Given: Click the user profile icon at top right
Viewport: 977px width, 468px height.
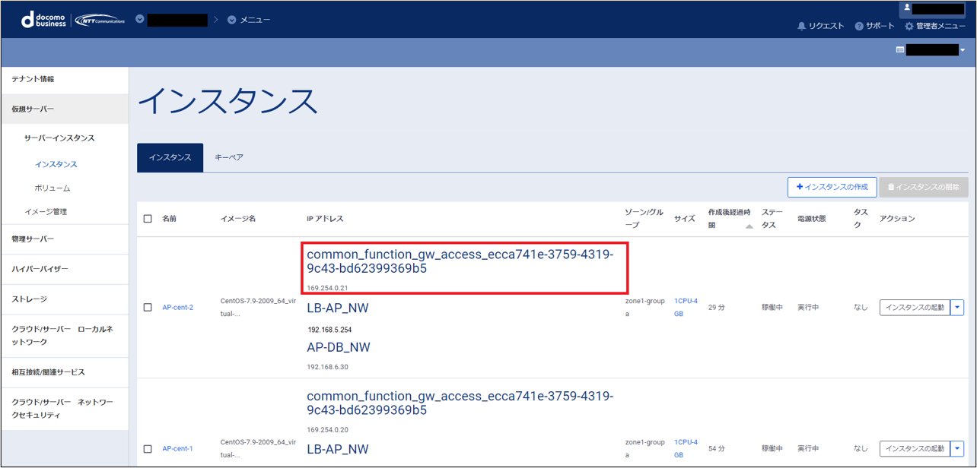Looking at the screenshot, I should click(x=907, y=8).
